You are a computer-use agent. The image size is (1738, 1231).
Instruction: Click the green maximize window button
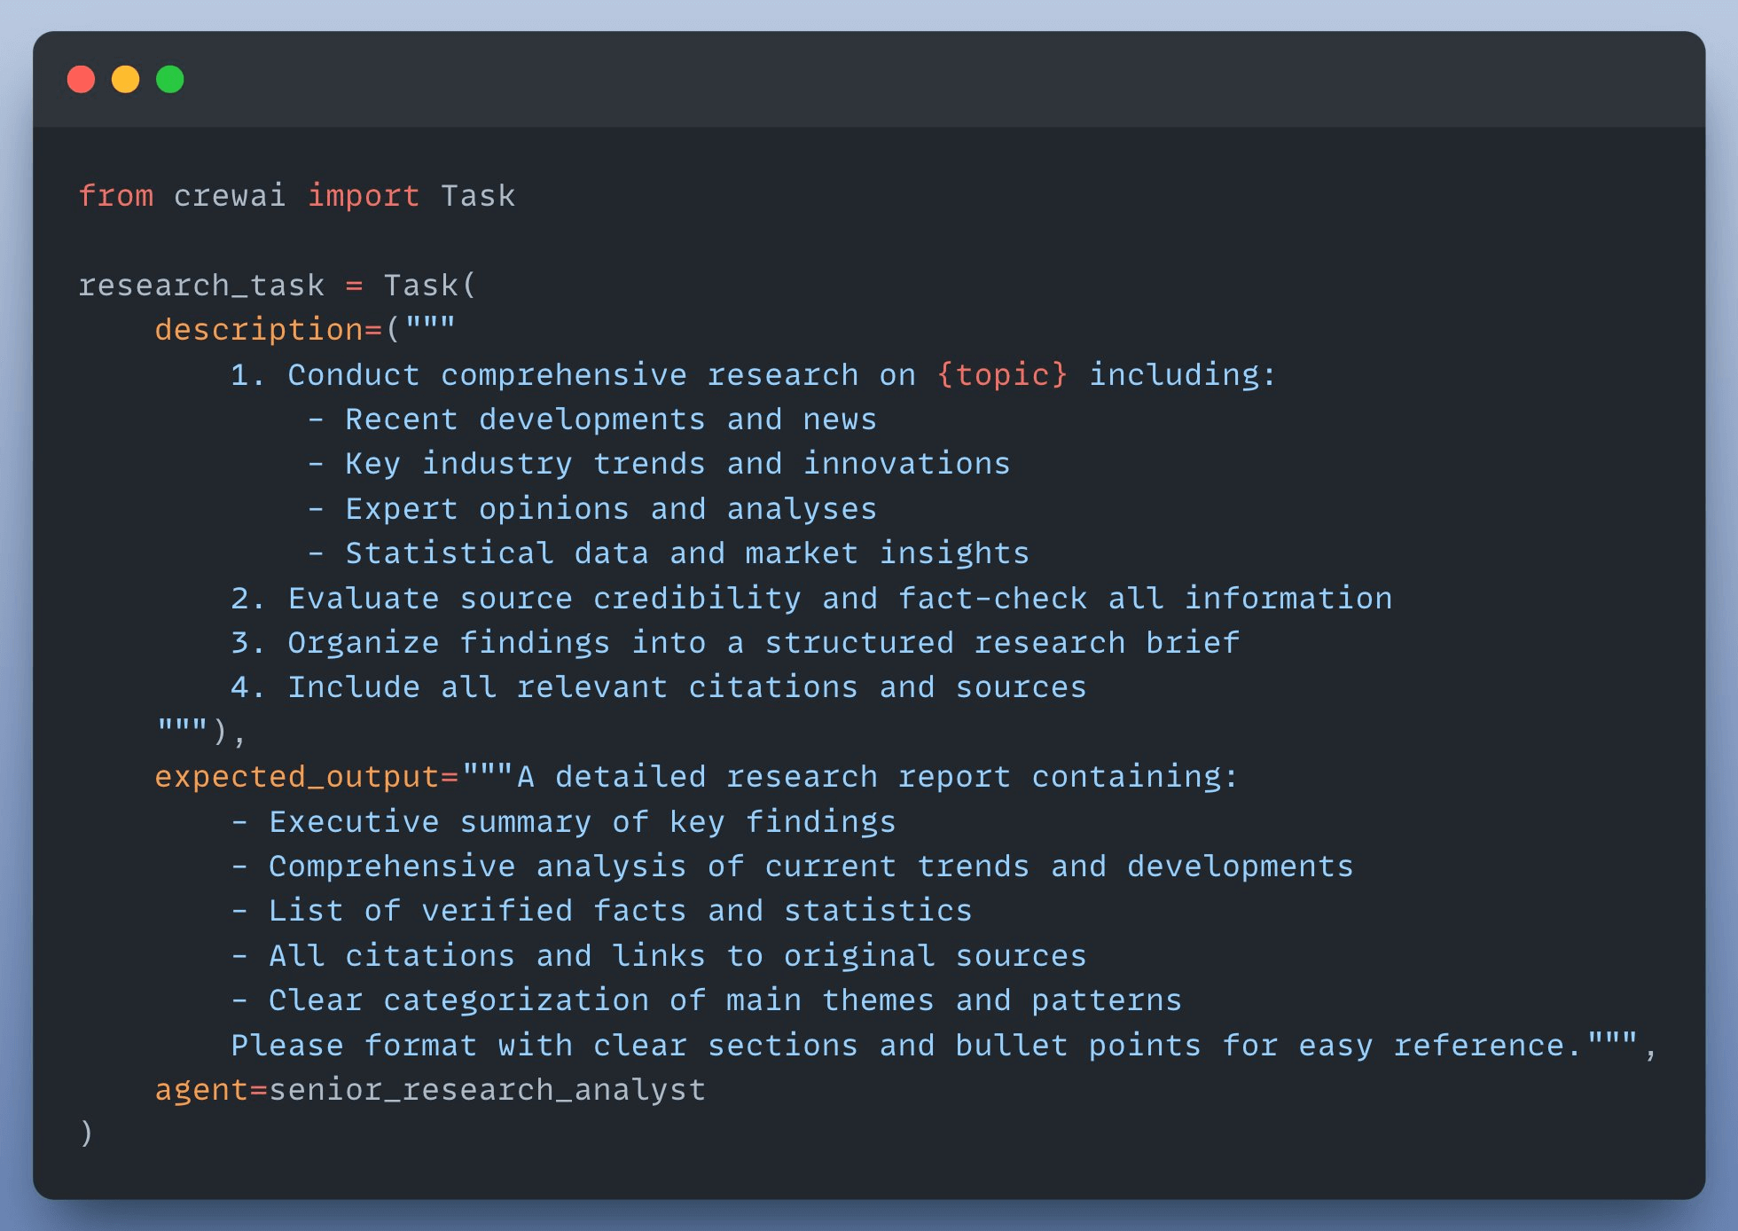pyautogui.click(x=170, y=79)
